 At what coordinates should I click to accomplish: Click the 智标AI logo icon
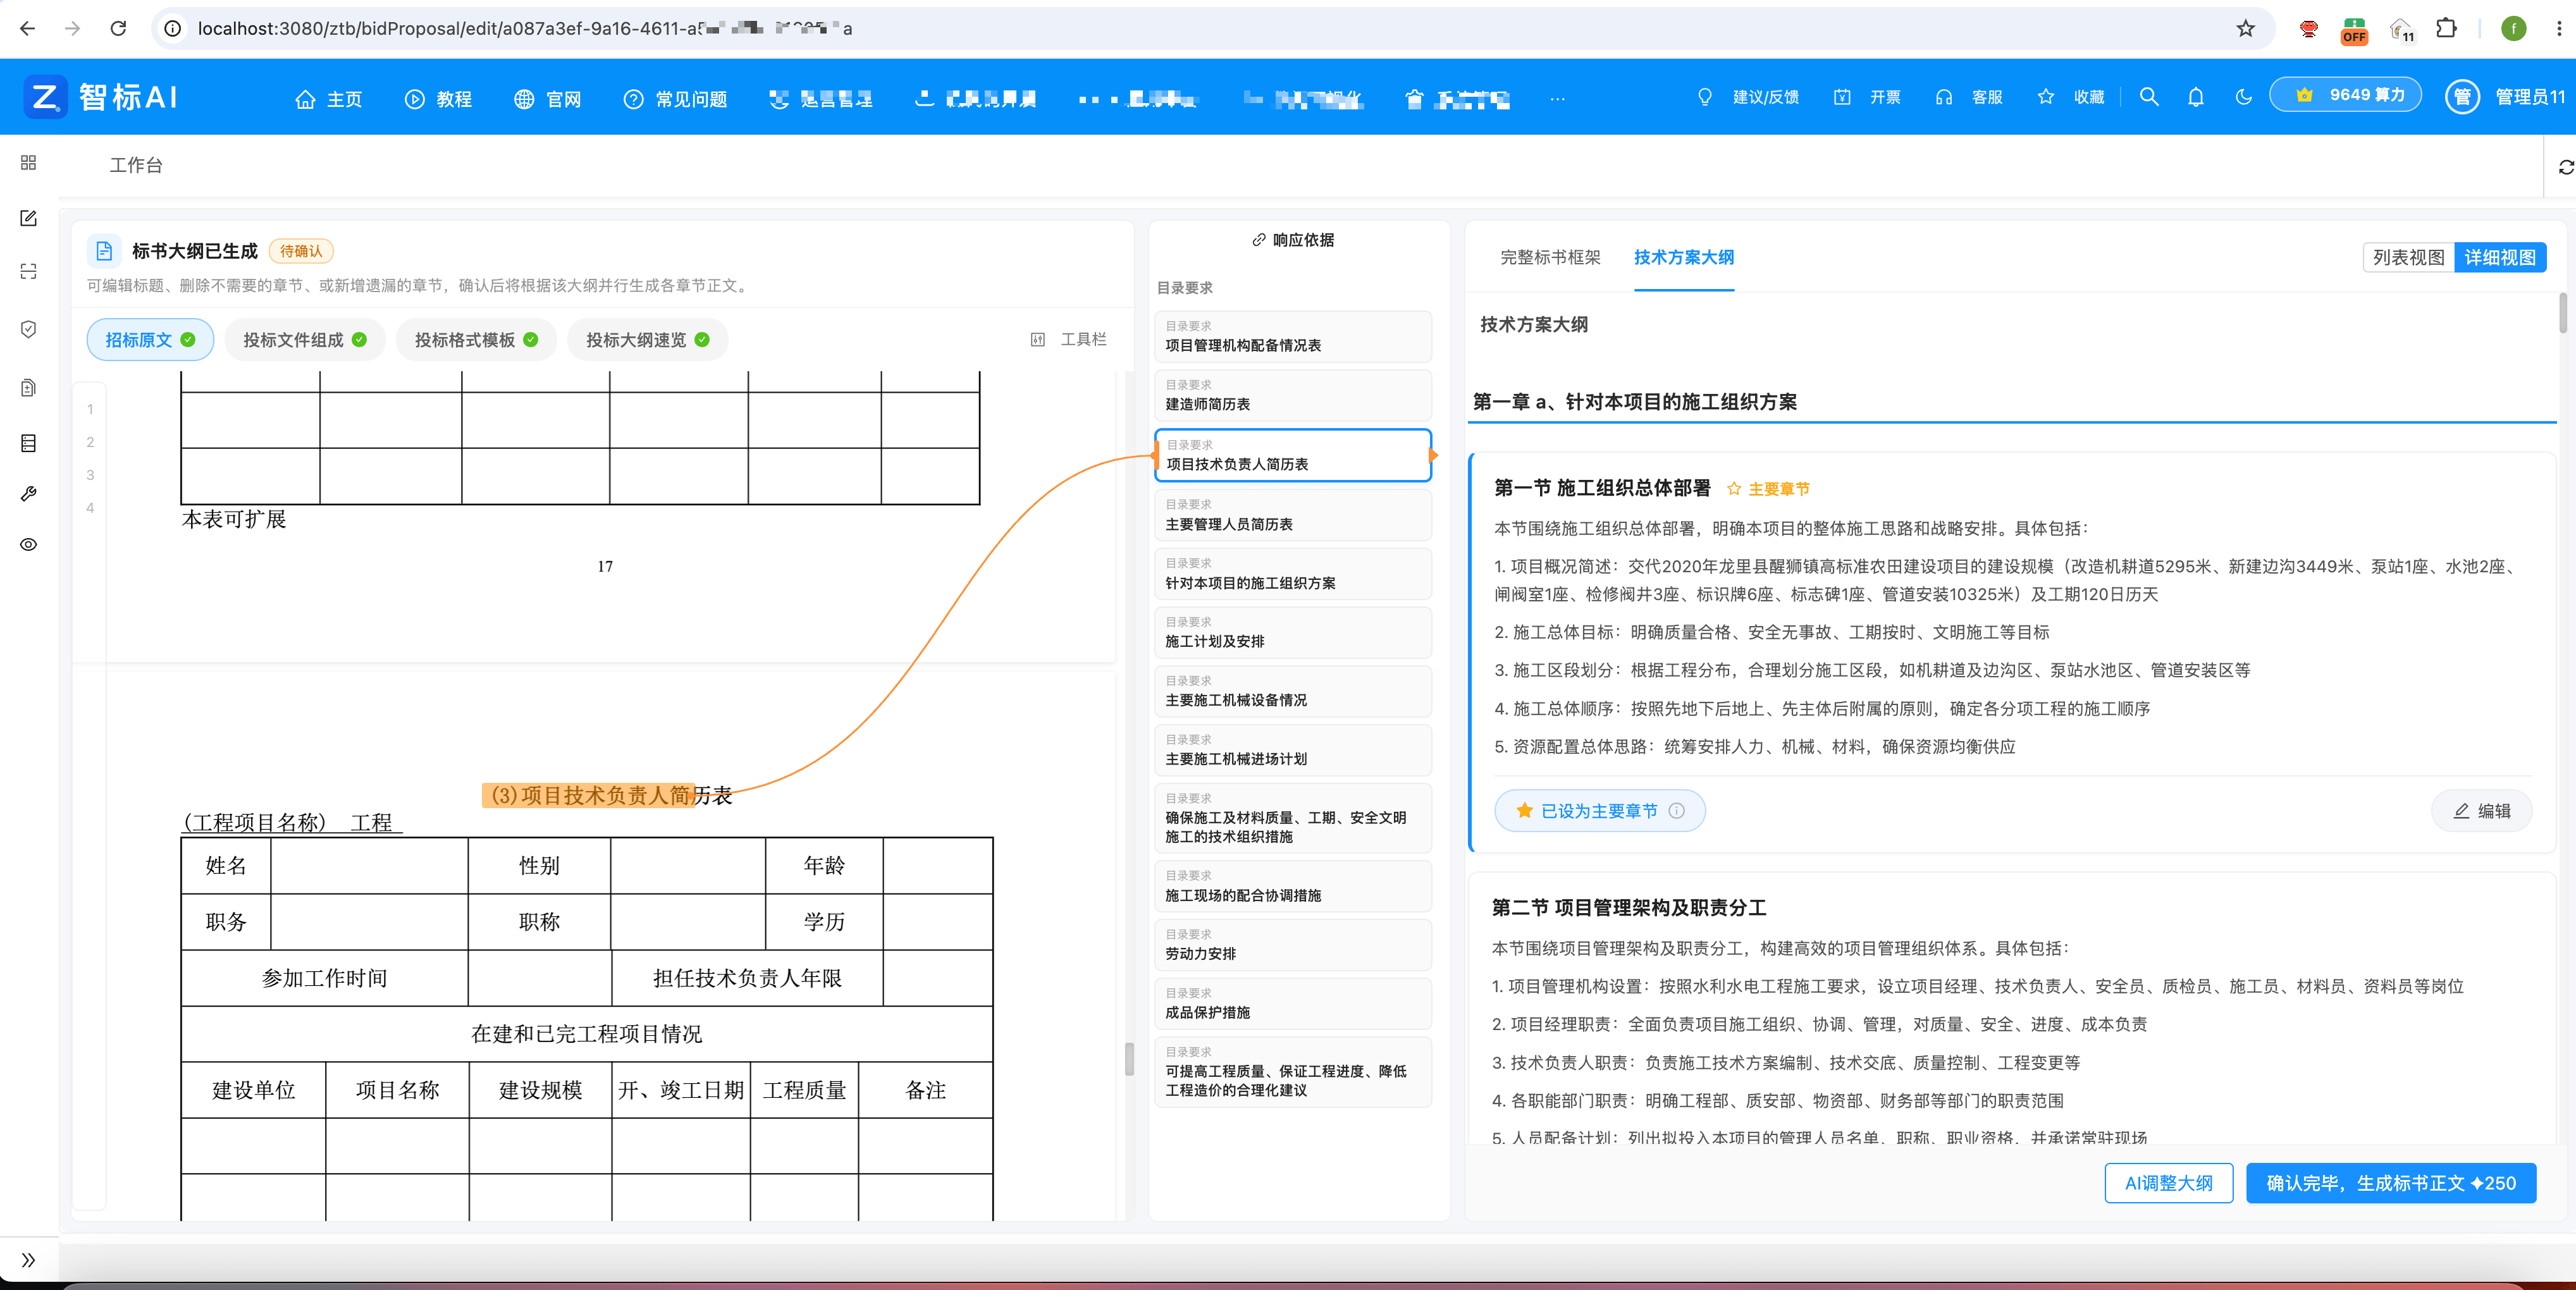[45, 97]
